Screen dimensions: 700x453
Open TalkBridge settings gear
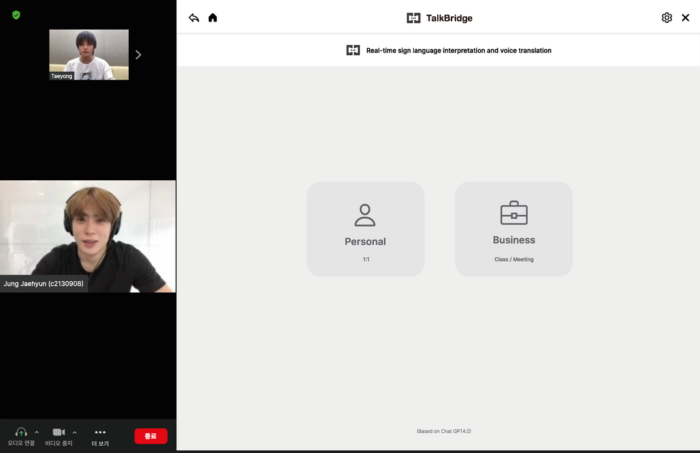[667, 18]
